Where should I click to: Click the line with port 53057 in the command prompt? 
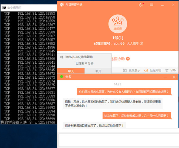tap(30, 40)
